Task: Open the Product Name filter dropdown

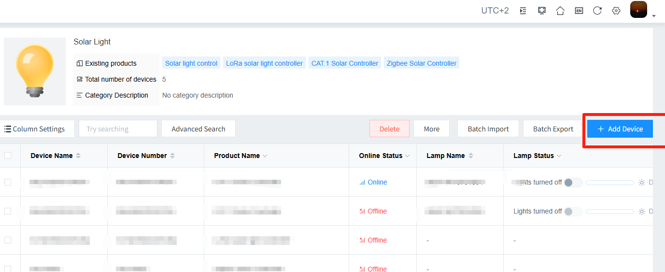Action: click(x=265, y=156)
